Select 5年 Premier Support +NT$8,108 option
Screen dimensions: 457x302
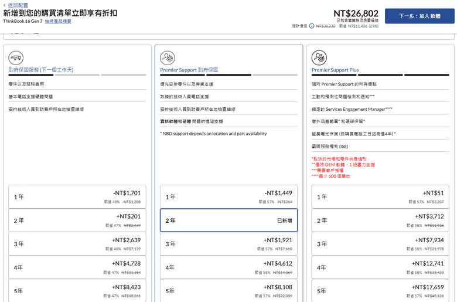[x=228, y=291]
